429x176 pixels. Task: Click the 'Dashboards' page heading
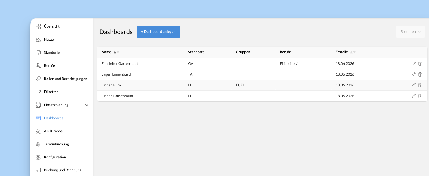pyautogui.click(x=116, y=32)
